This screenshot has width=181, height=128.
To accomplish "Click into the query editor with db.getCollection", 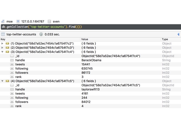I will [x=91, y=27].
